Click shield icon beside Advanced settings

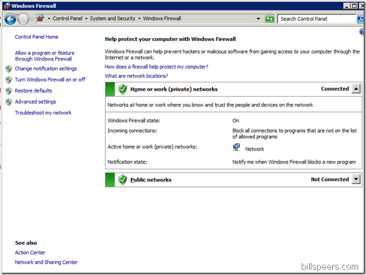tap(9, 102)
